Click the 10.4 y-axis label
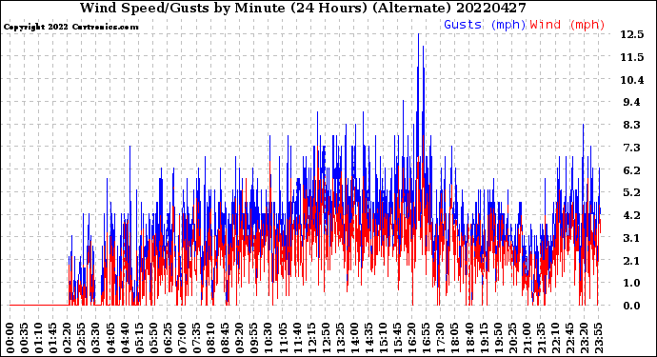 click(632, 80)
